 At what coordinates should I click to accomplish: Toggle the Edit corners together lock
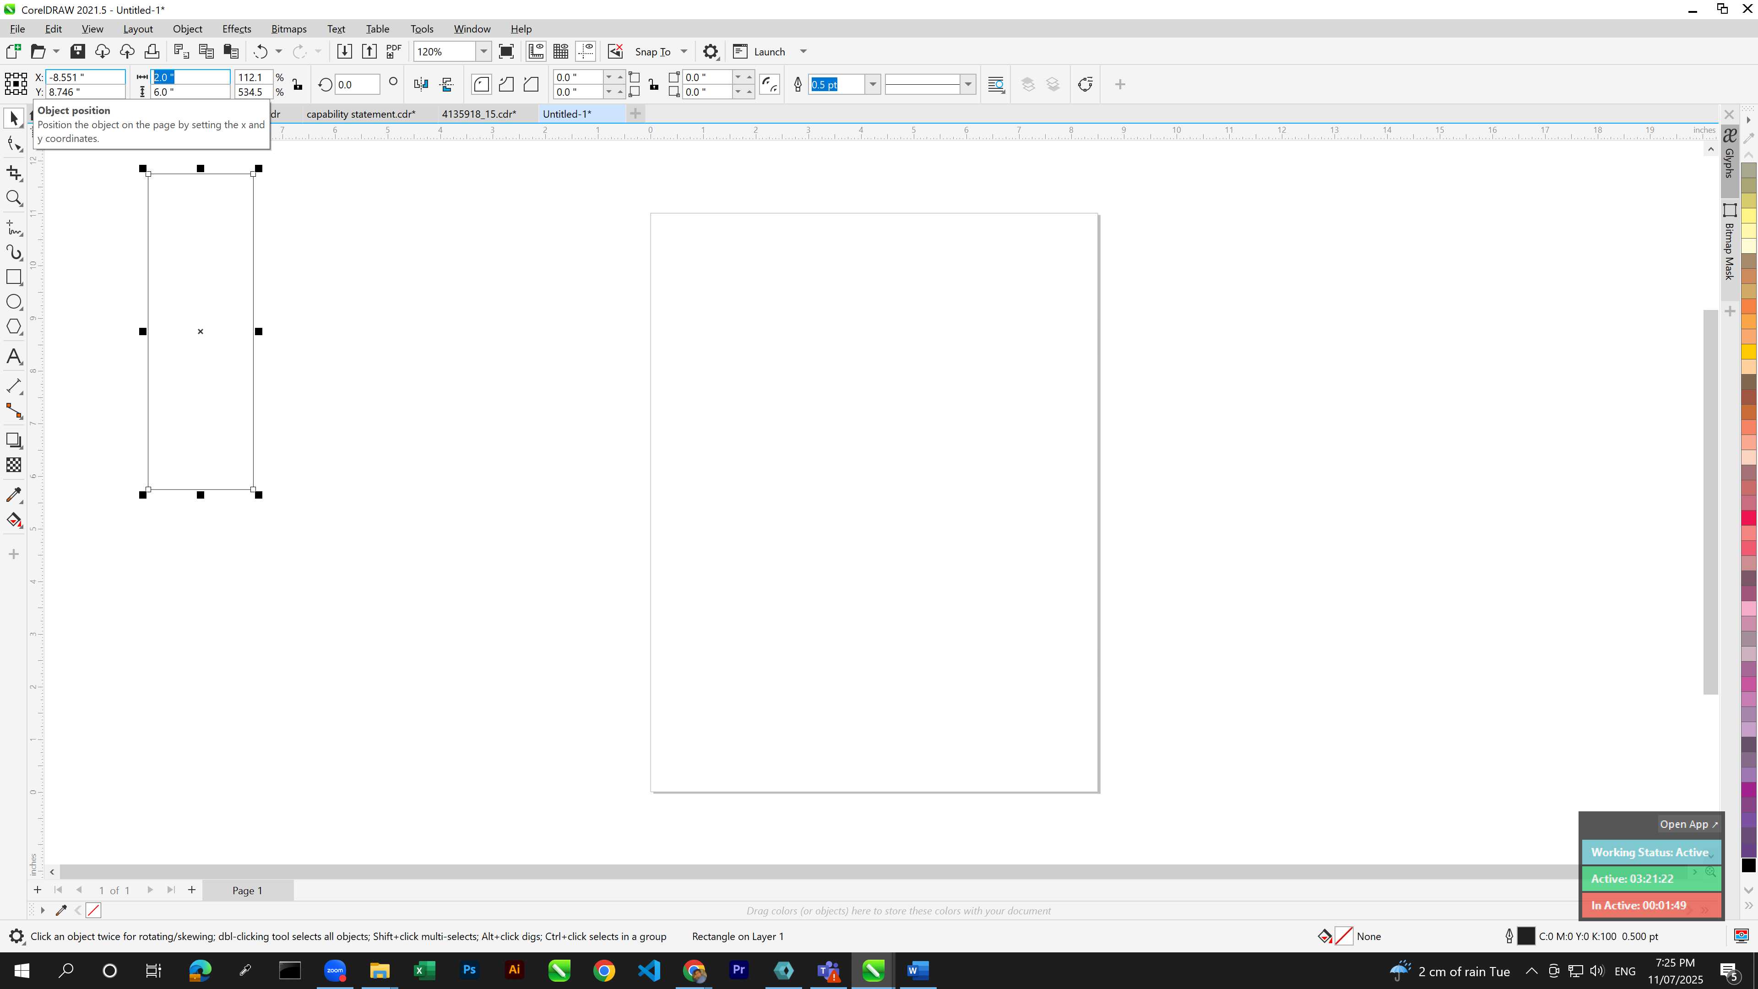click(x=654, y=85)
